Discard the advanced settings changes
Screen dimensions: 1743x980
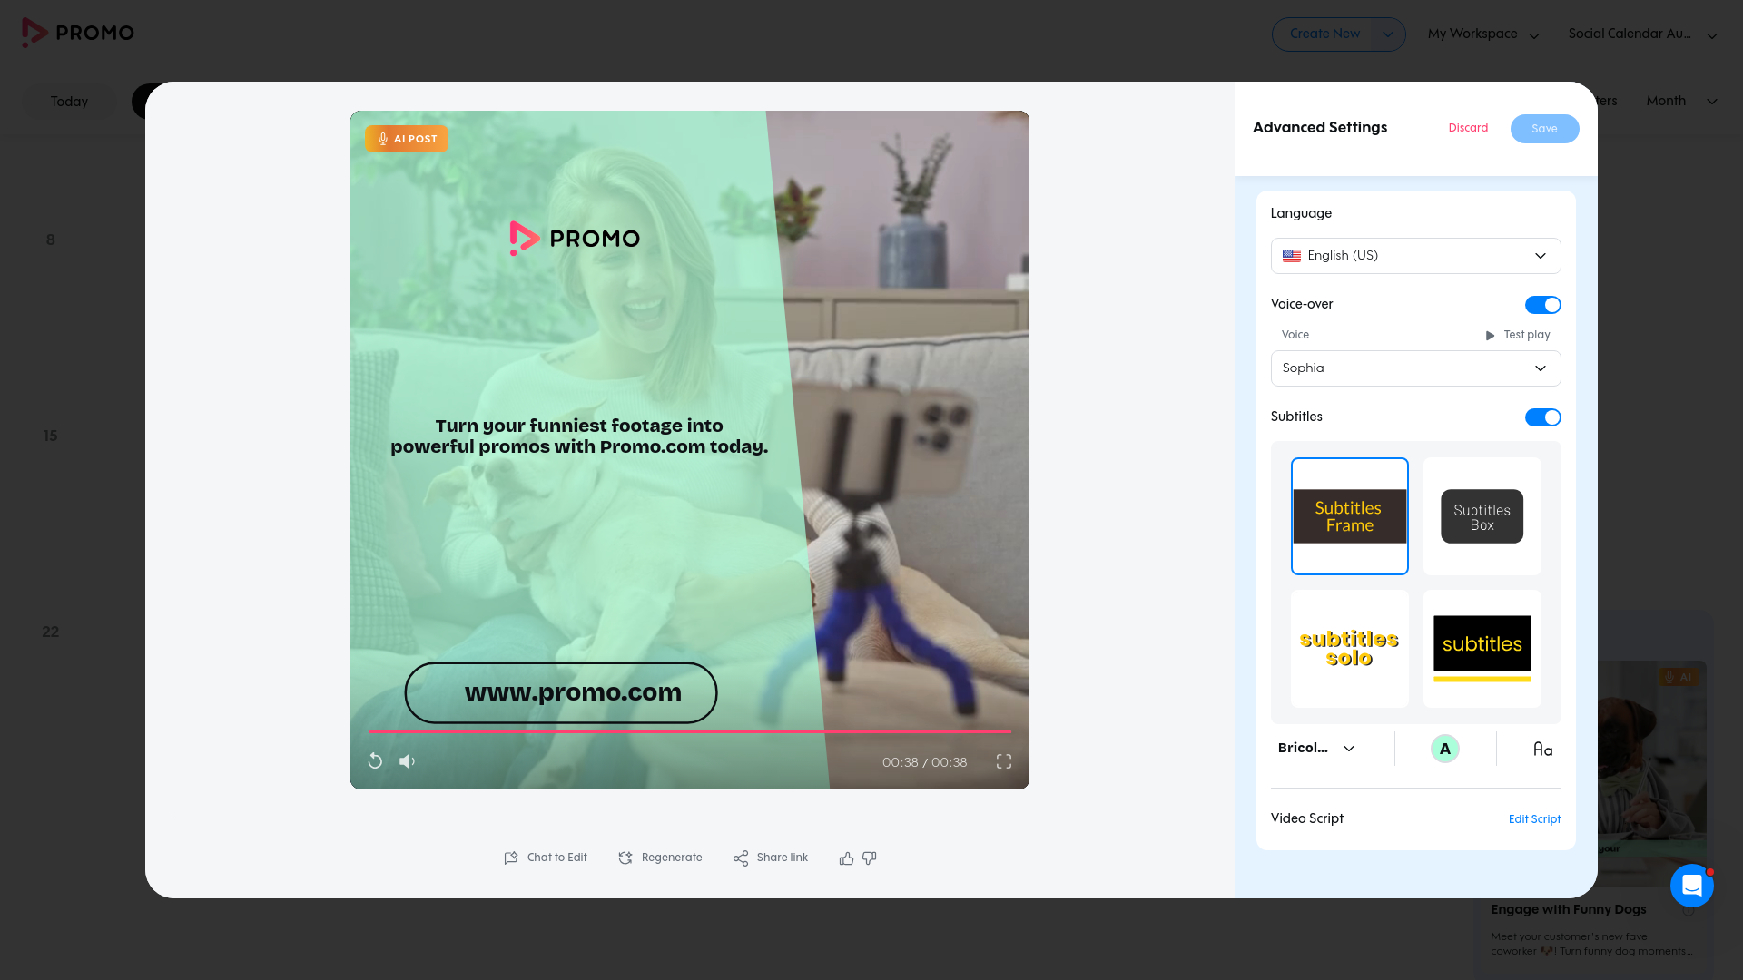pos(1468,128)
